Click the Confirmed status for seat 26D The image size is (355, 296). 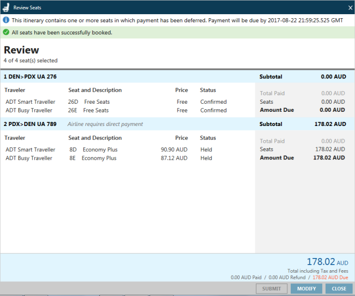tap(213, 102)
